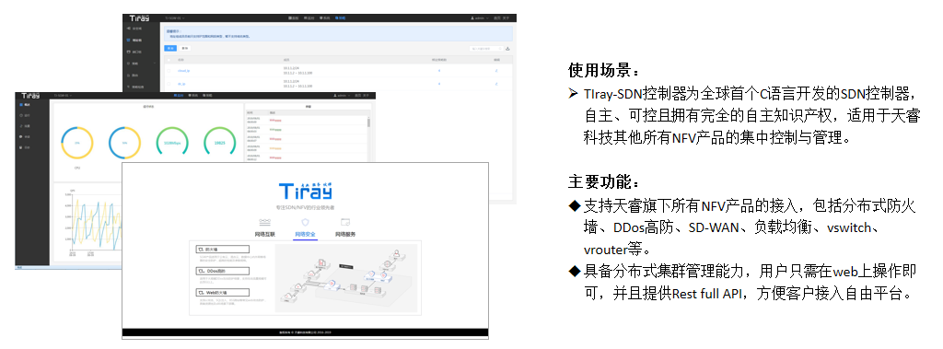943x349 pixels.
Task: Switch to the 网络服务 tab
Action: tap(345, 235)
